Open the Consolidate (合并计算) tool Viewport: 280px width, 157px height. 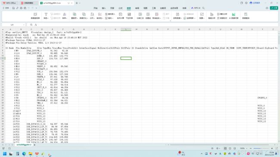(x=121, y=15)
